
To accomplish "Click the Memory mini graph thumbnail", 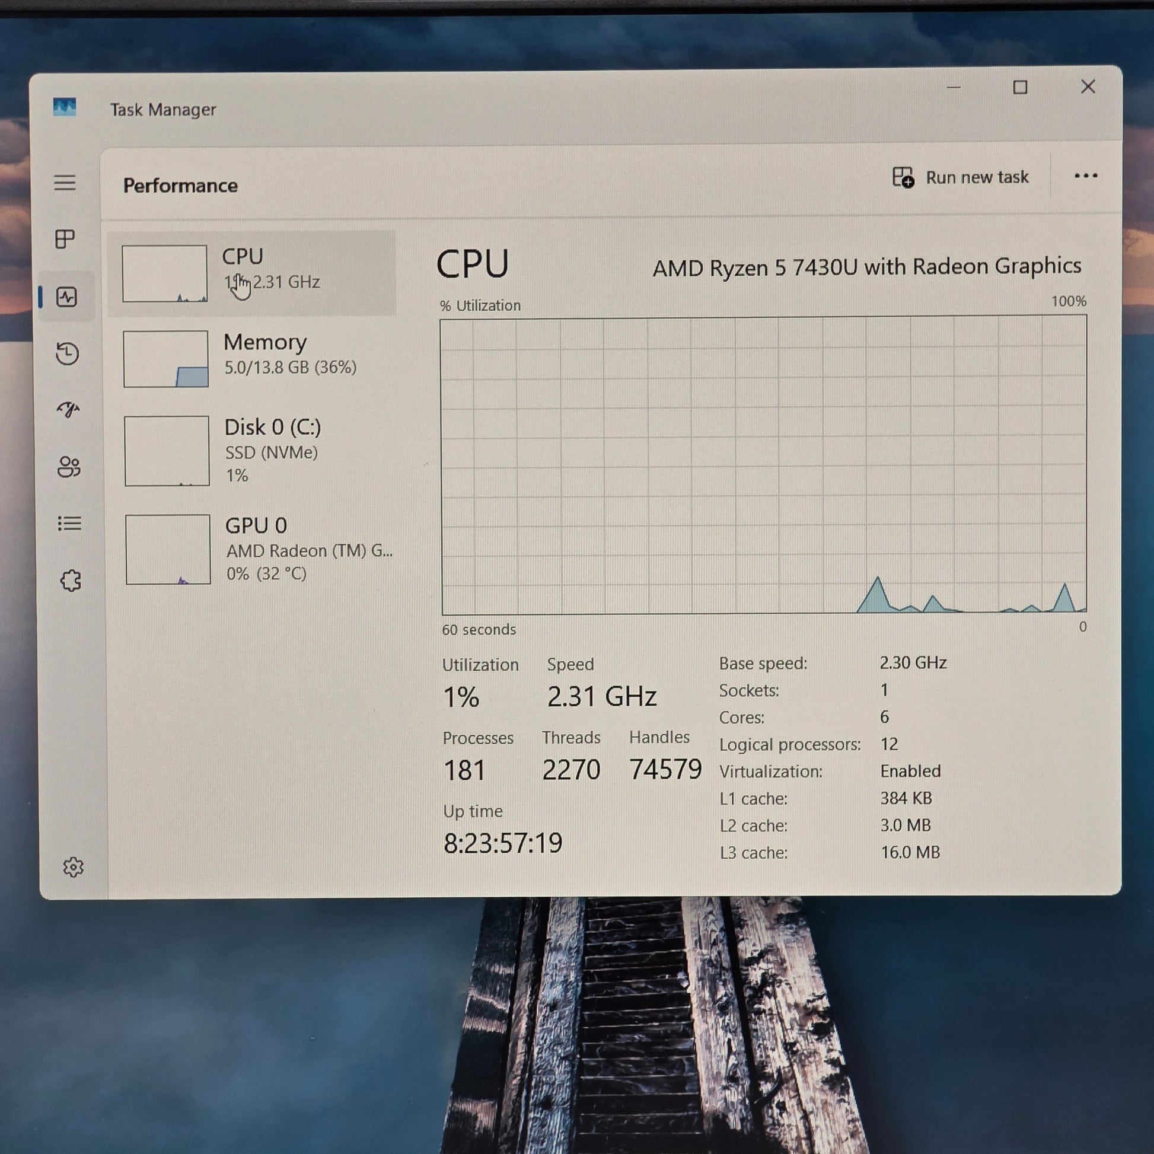I will pos(166,359).
